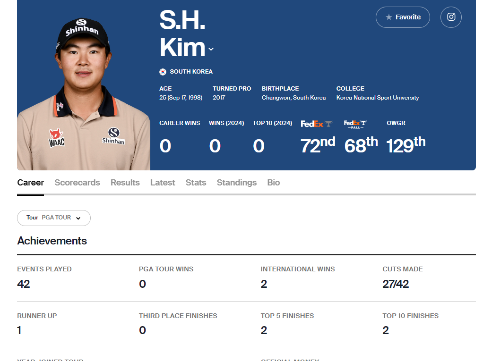Click the BIRTHPLACE label
Image resolution: width=483 pixels, height=361 pixels.
tap(280, 89)
